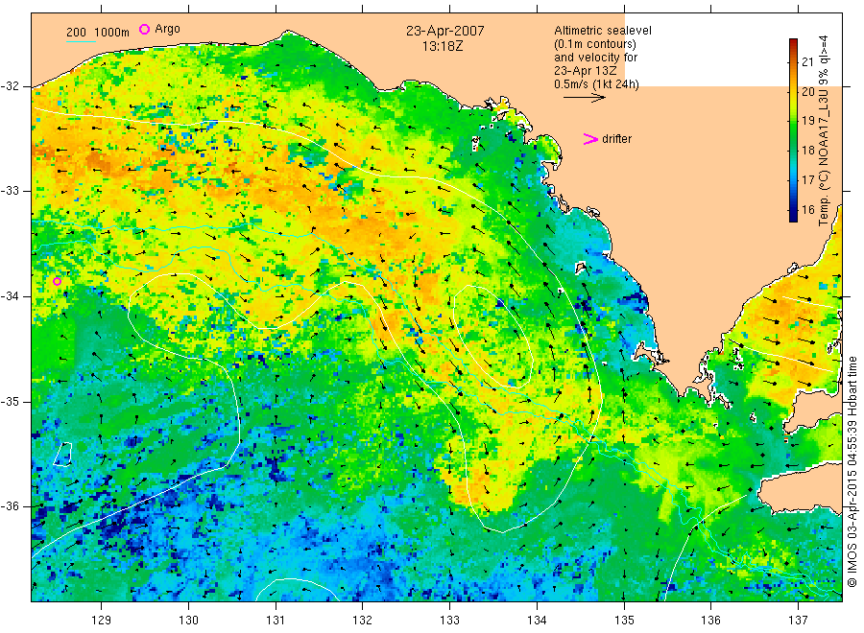
Task: Click longitude axis label 129
Action: click(x=102, y=620)
